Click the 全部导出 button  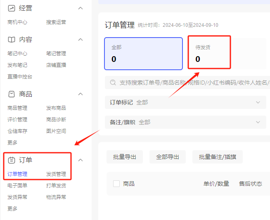click(x=168, y=157)
